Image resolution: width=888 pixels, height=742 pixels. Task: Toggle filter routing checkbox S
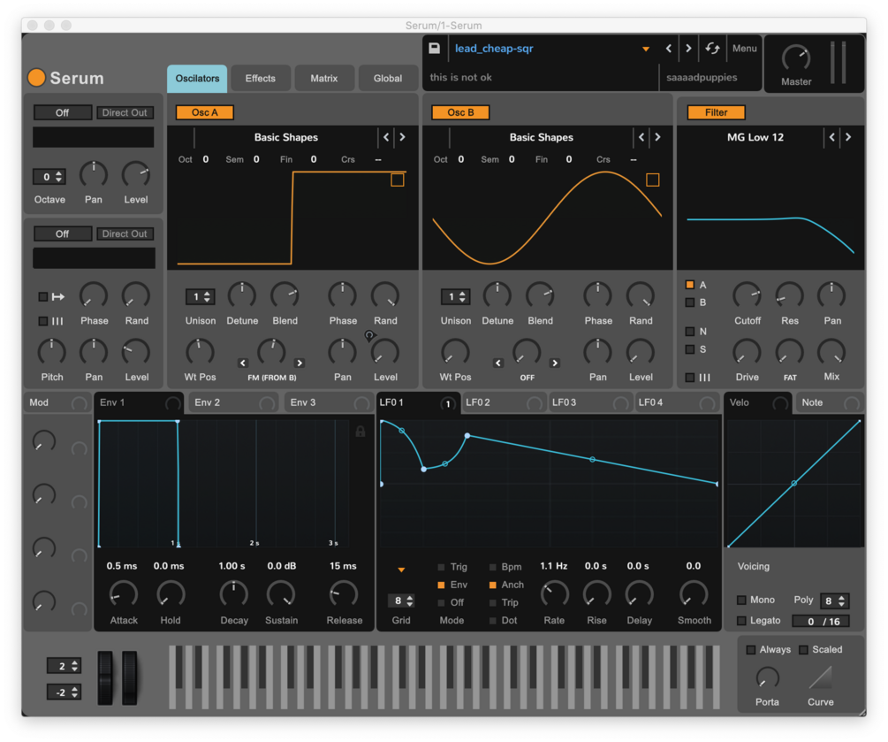point(690,349)
